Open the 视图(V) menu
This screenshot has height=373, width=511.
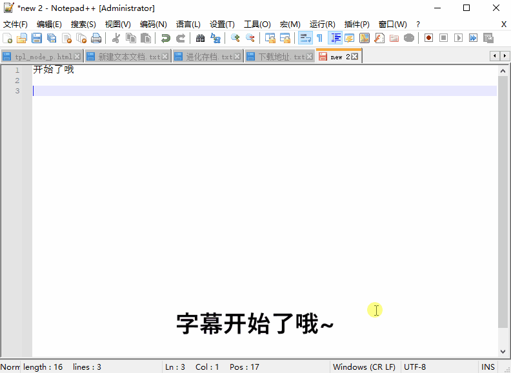tap(117, 24)
